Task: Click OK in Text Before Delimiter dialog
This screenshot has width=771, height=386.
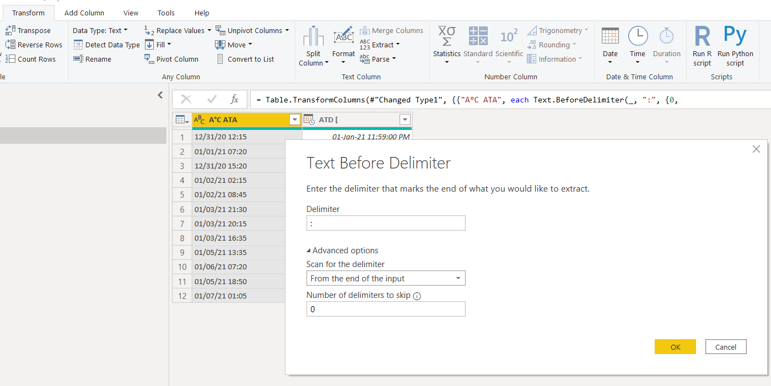Action: point(675,346)
